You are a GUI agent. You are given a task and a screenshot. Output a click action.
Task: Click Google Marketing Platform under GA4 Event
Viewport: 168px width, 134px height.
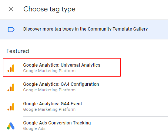pyautogui.click(x=49, y=109)
